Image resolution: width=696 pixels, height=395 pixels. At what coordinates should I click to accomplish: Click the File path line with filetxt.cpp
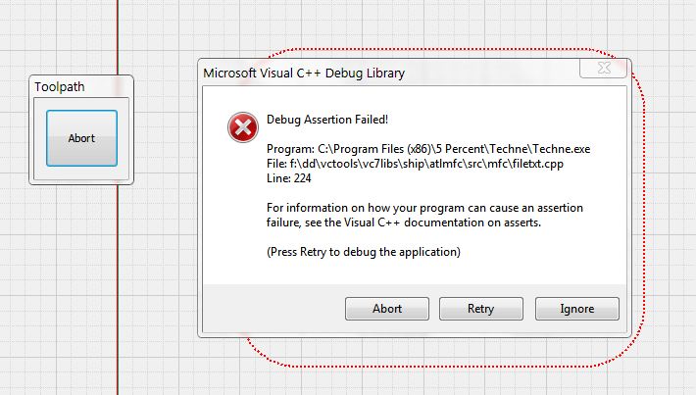[x=415, y=163]
